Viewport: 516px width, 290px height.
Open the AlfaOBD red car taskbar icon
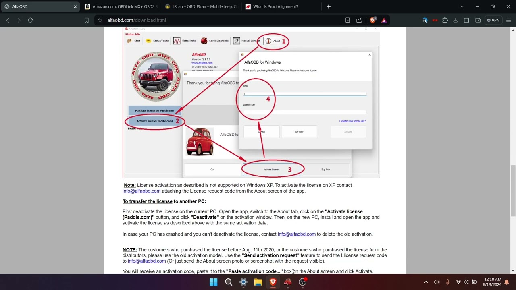point(287,282)
